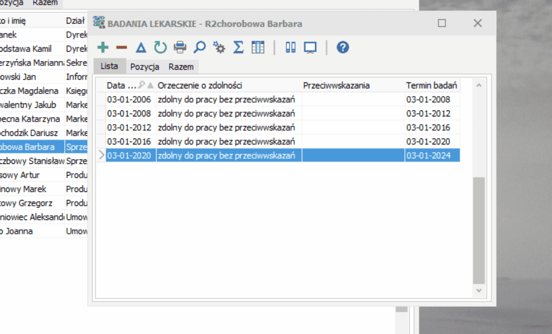Open search with magnifier icon
This screenshot has width=552, height=334.
(200, 47)
